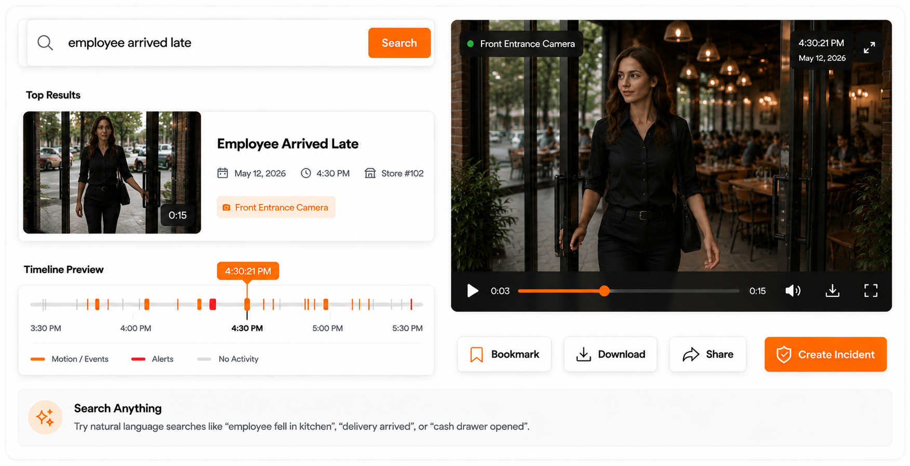The height and width of the screenshot is (466, 910).
Task: Click the 0:15 duration badge on thumbnail
Action: tap(178, 215)
